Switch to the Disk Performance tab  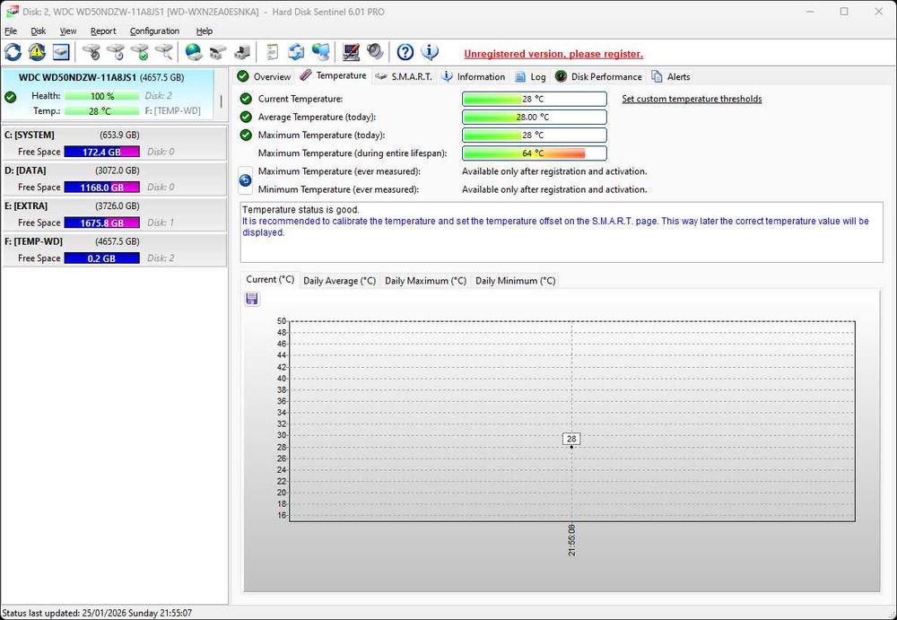click(599, 76)
